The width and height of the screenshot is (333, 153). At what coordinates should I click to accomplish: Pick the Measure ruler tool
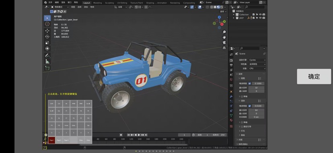click(47, 61)
